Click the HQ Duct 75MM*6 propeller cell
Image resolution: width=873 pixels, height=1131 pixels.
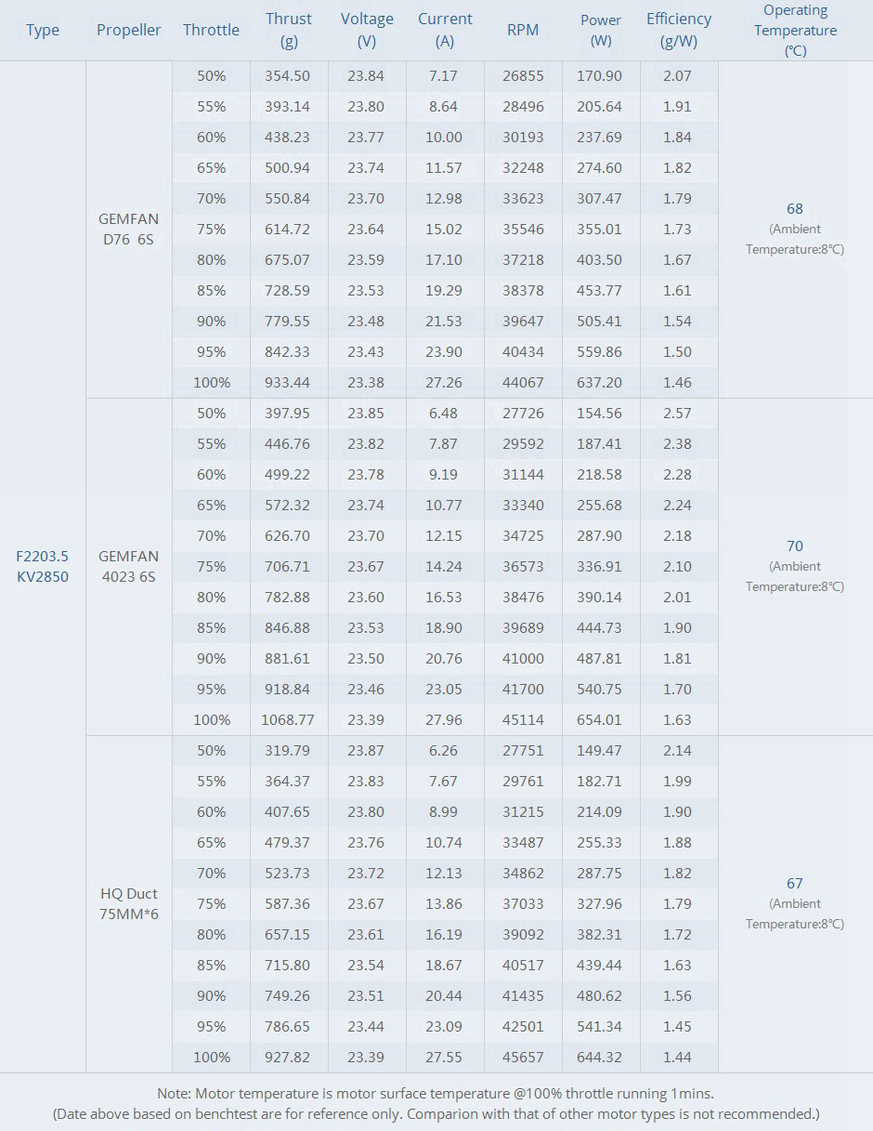point(128,903)
